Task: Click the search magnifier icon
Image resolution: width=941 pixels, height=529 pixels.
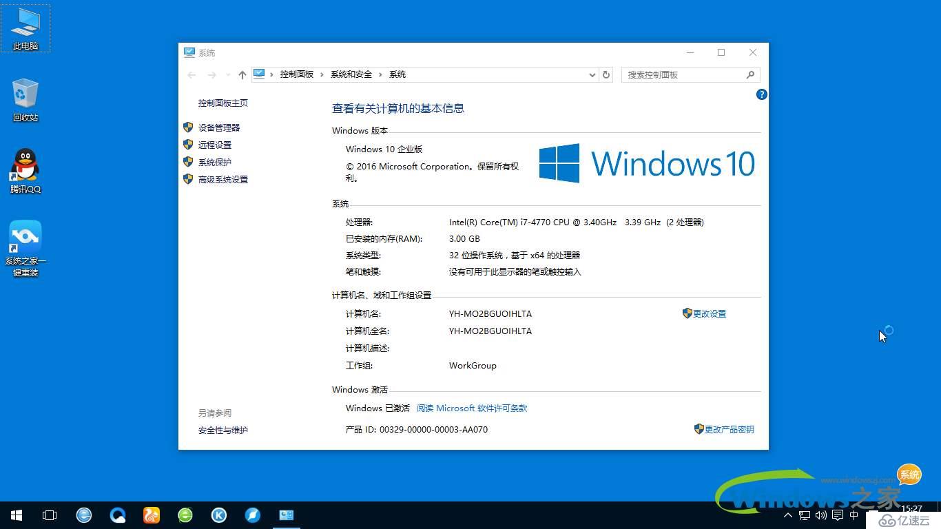Action: pyautogui.click(x=751, y=74)
